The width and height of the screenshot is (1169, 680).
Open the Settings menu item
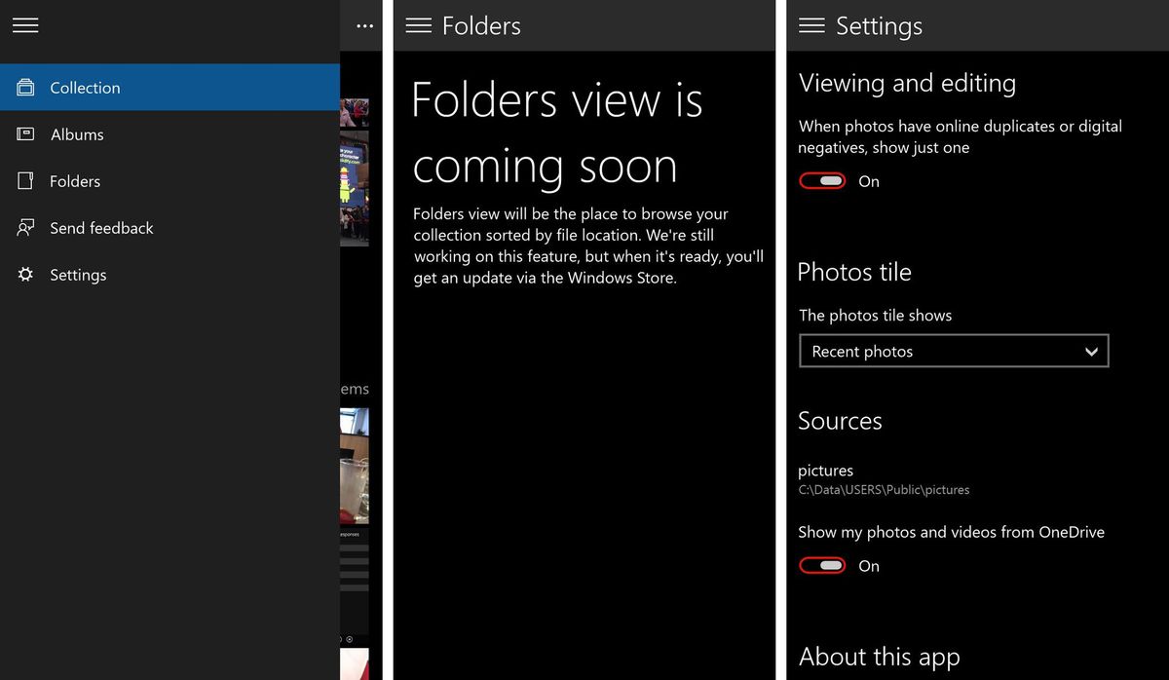tap(78, 275)
